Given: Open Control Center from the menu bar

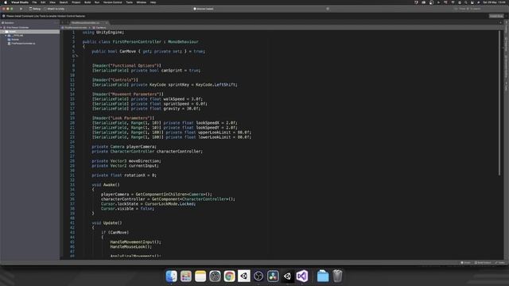Looking at the screenshot, I should pos(472,2).
